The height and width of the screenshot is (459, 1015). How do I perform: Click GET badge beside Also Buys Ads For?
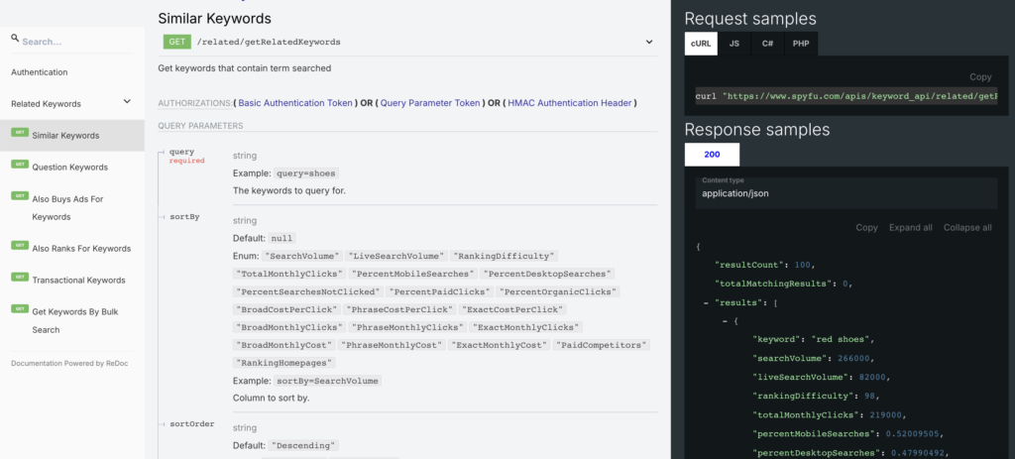[20, 195]
